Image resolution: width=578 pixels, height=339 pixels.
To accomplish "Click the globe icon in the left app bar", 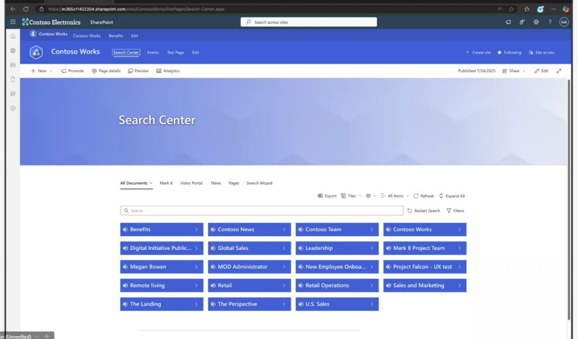I will pyautogui.click(x=13, y=50).
